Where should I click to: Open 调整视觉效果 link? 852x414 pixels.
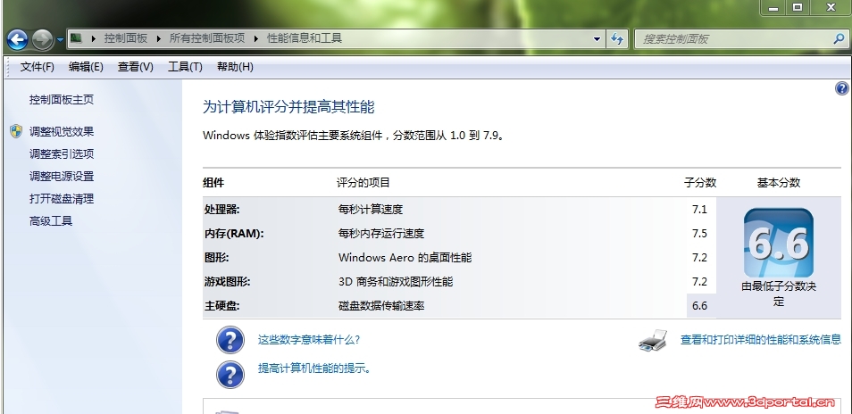[x=62, y=132]
